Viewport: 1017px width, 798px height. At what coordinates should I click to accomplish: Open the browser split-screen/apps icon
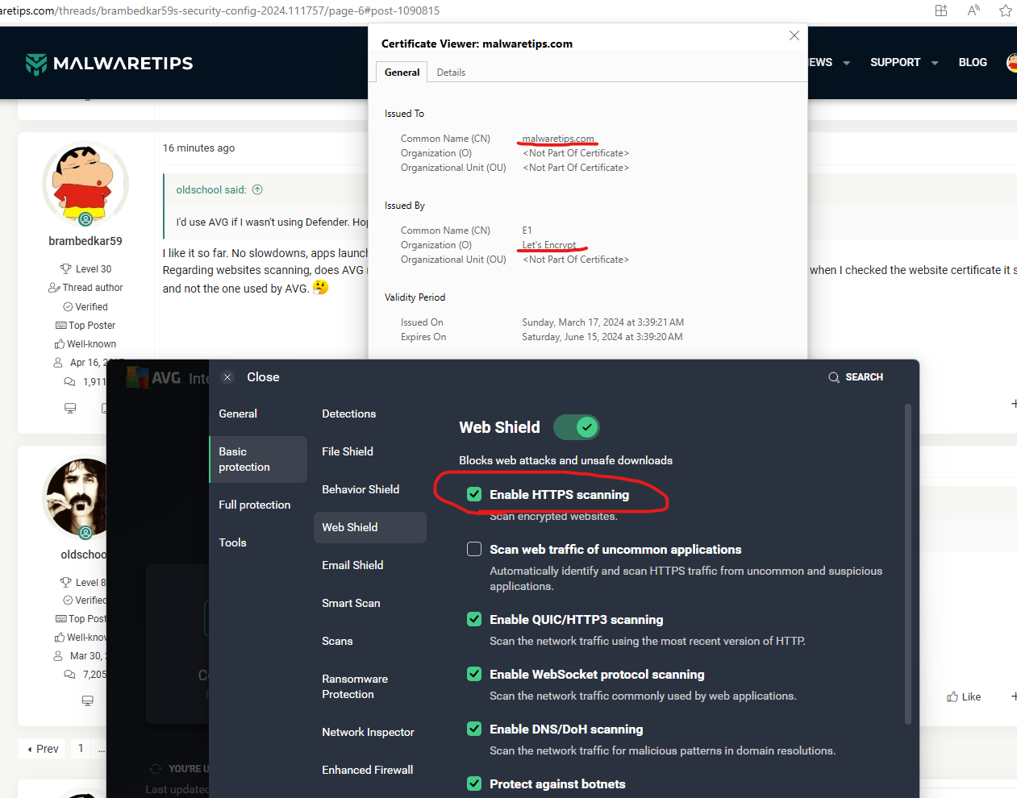941,10
